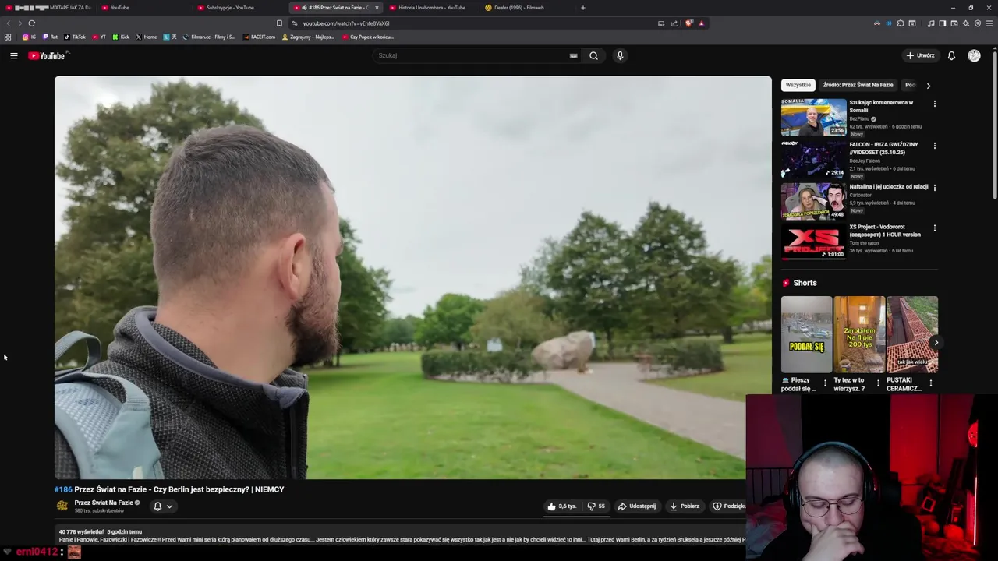
Task: Open TikTok bookmark
Action: tap(75, 37)
